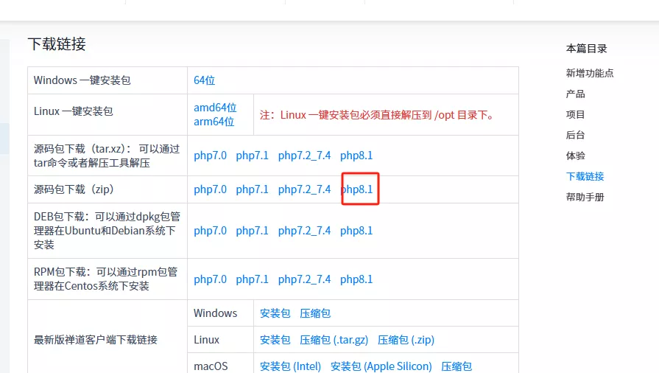Download macOS 安装包 (Intel)

point(290,366)
